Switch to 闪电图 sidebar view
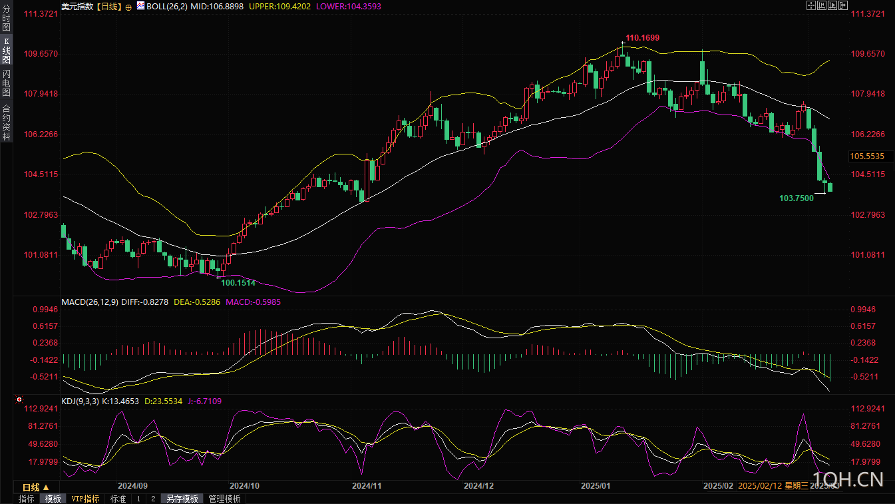This screenshot has height=504, width=895. click(7, 83)
